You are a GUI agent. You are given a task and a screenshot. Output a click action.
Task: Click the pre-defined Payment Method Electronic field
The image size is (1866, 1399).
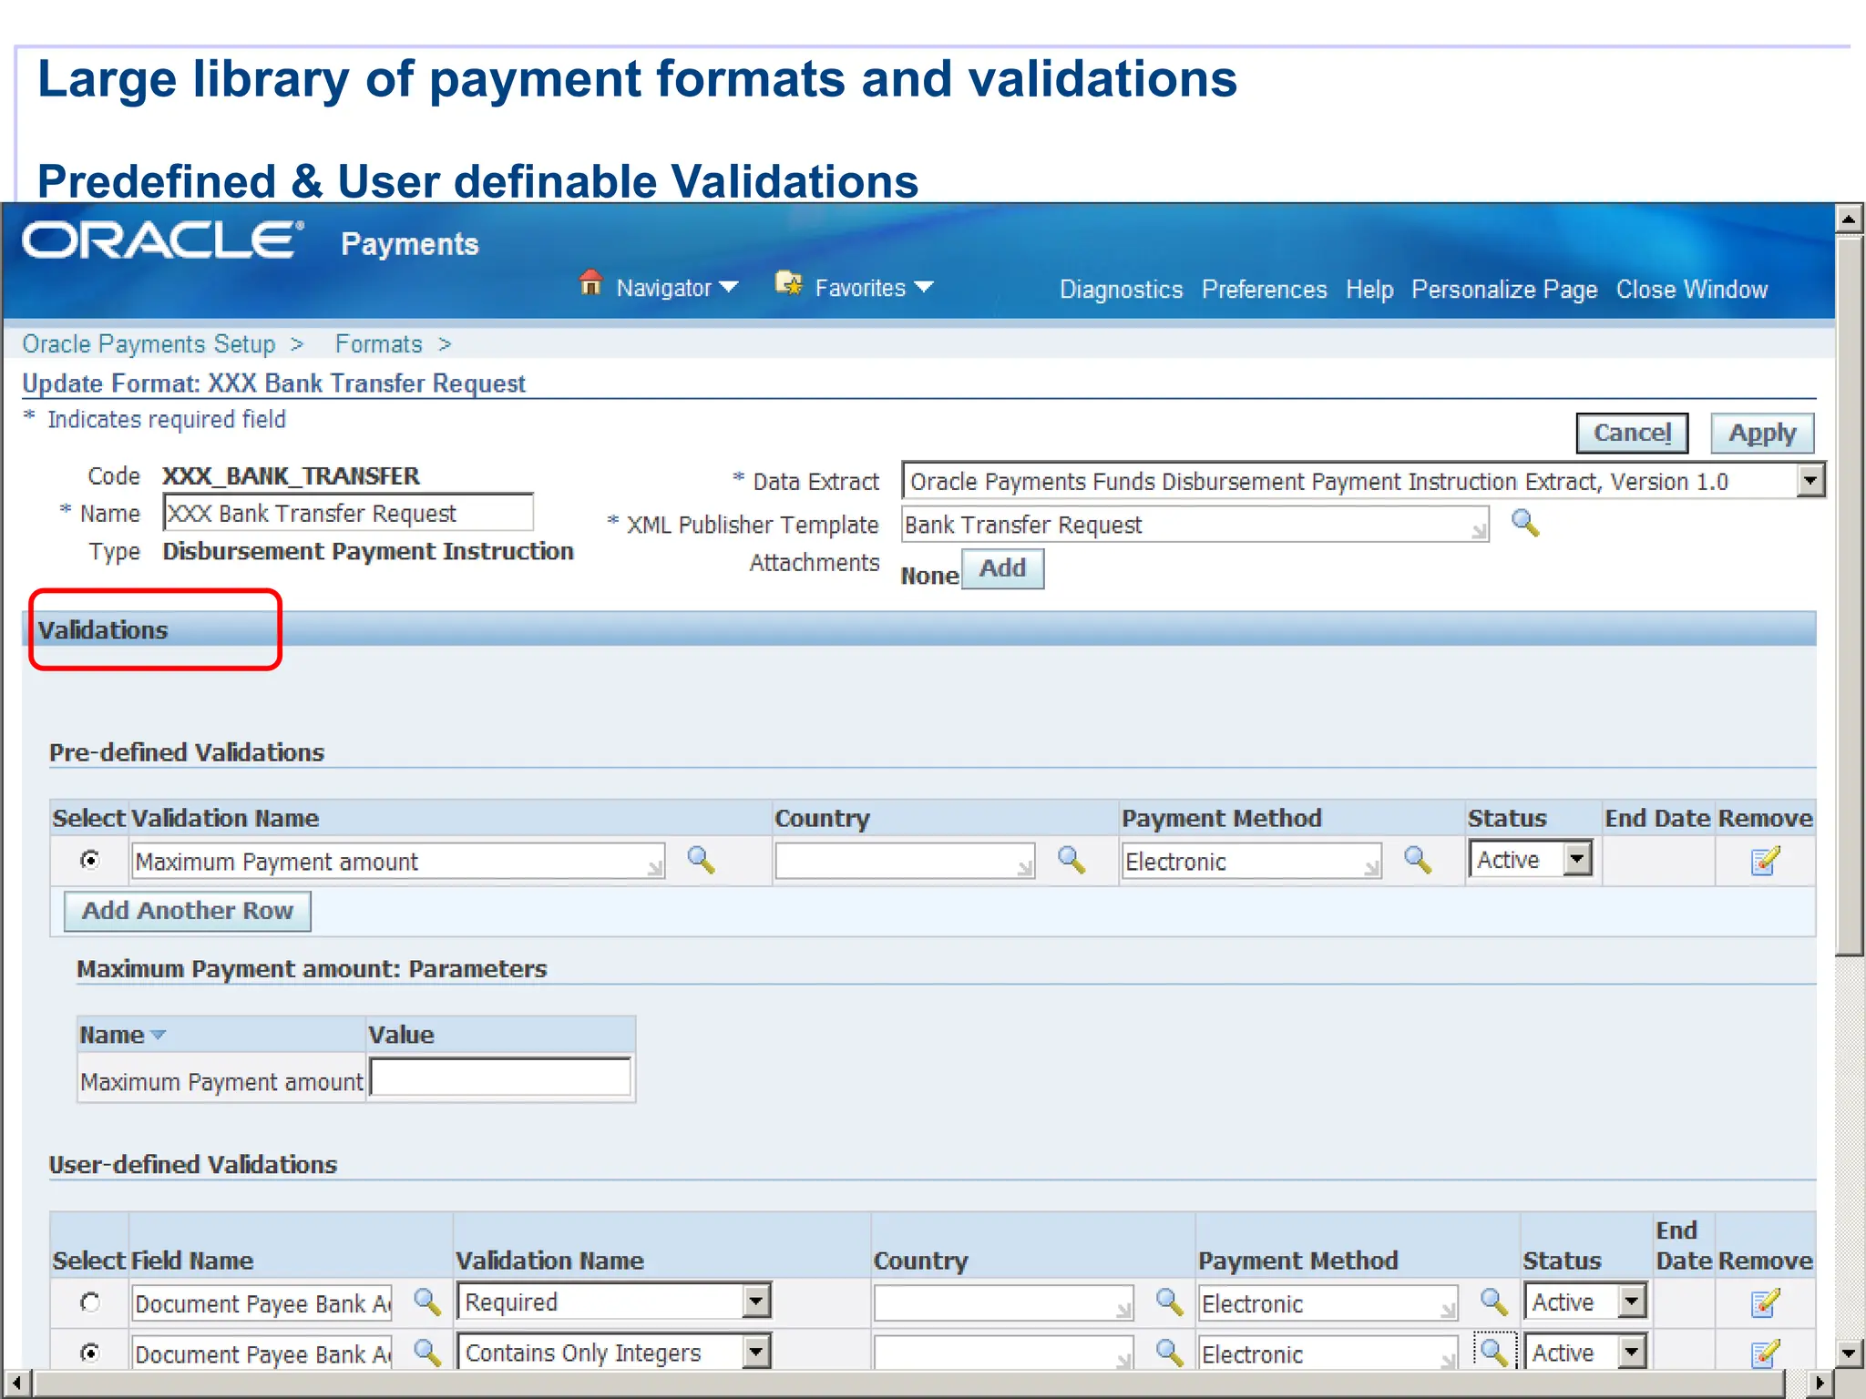coord(1252,861)
